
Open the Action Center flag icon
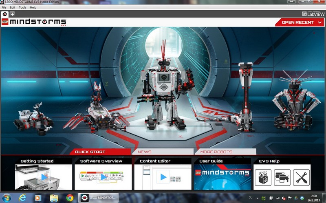click(290, 198)
